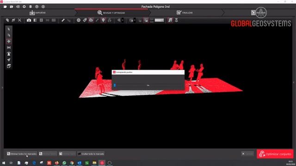Viewport: 296px width, 166px height.
Task: Select the active pan/move tool in sidebar
Action: [9, 41]
